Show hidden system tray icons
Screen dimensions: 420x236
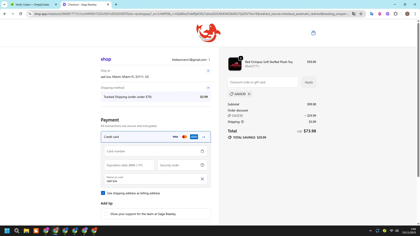point(370,231)
